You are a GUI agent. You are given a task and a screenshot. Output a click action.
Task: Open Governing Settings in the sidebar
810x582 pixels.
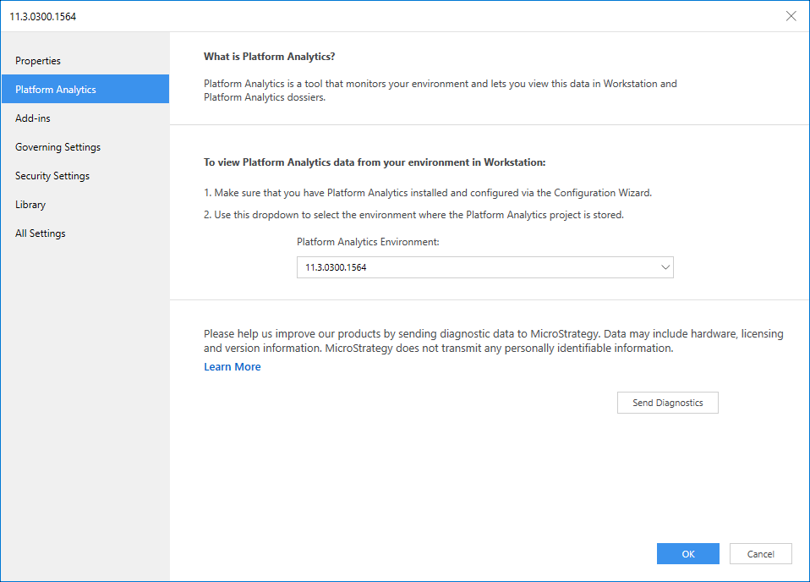(57, 147)
